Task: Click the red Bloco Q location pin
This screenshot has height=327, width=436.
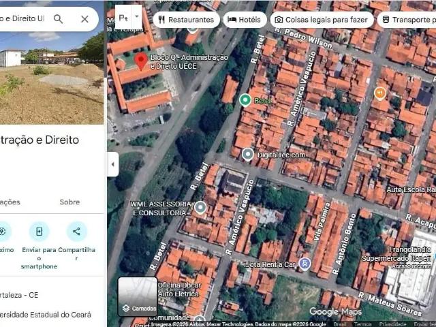Action: (x=141, y=61)
